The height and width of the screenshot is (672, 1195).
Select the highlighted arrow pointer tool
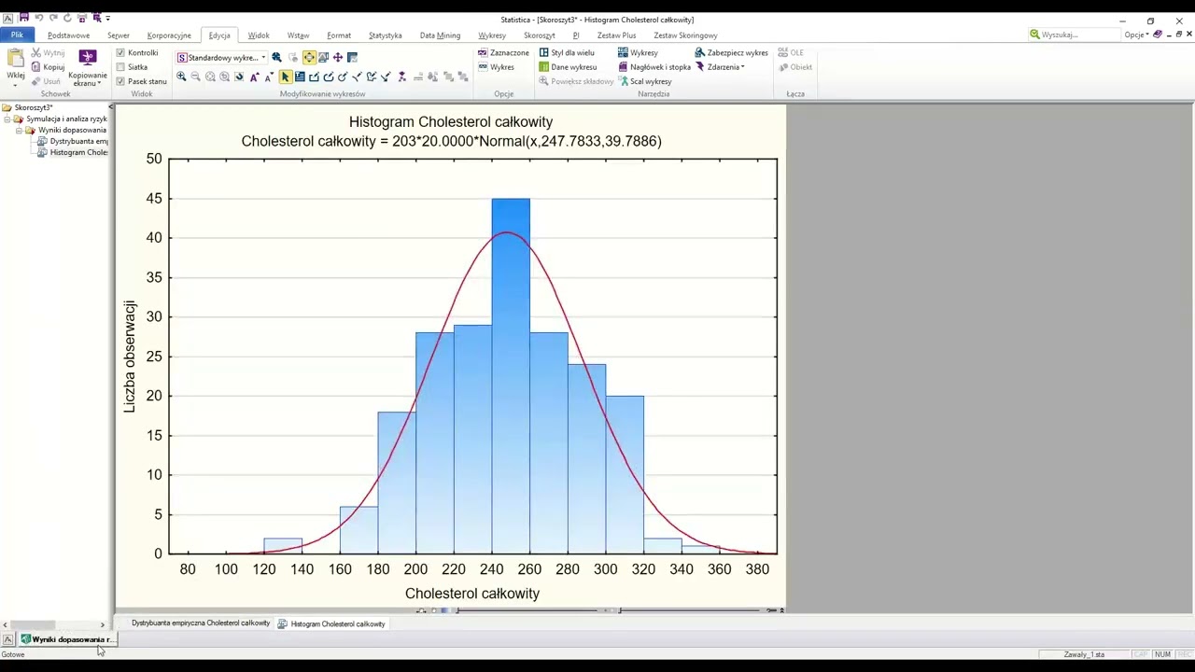[x=285, y=77]
